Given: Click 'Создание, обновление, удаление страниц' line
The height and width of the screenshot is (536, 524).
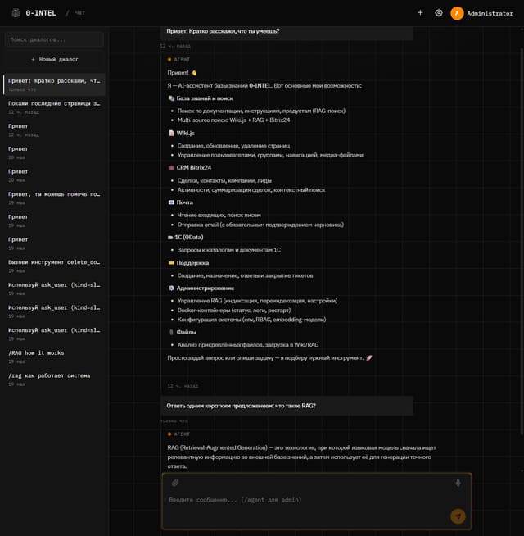Looking at the screenshot, I should (x=233, y=146).
